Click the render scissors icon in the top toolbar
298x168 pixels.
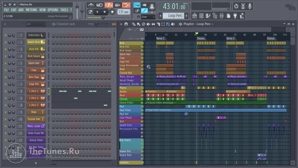243,6
